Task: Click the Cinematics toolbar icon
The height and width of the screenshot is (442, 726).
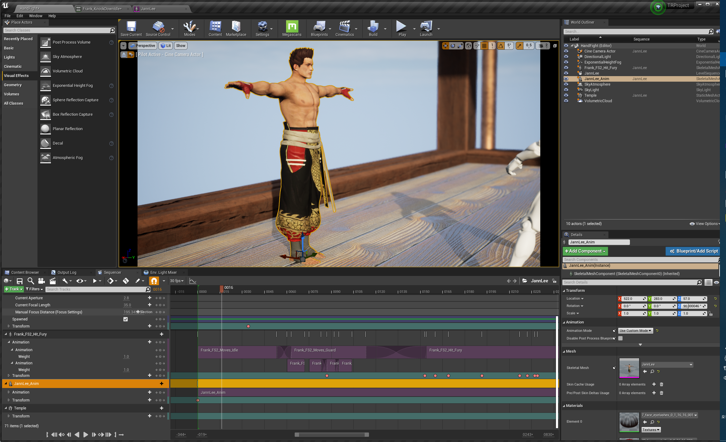Action: pyautogui.click(x=344, y=28)
